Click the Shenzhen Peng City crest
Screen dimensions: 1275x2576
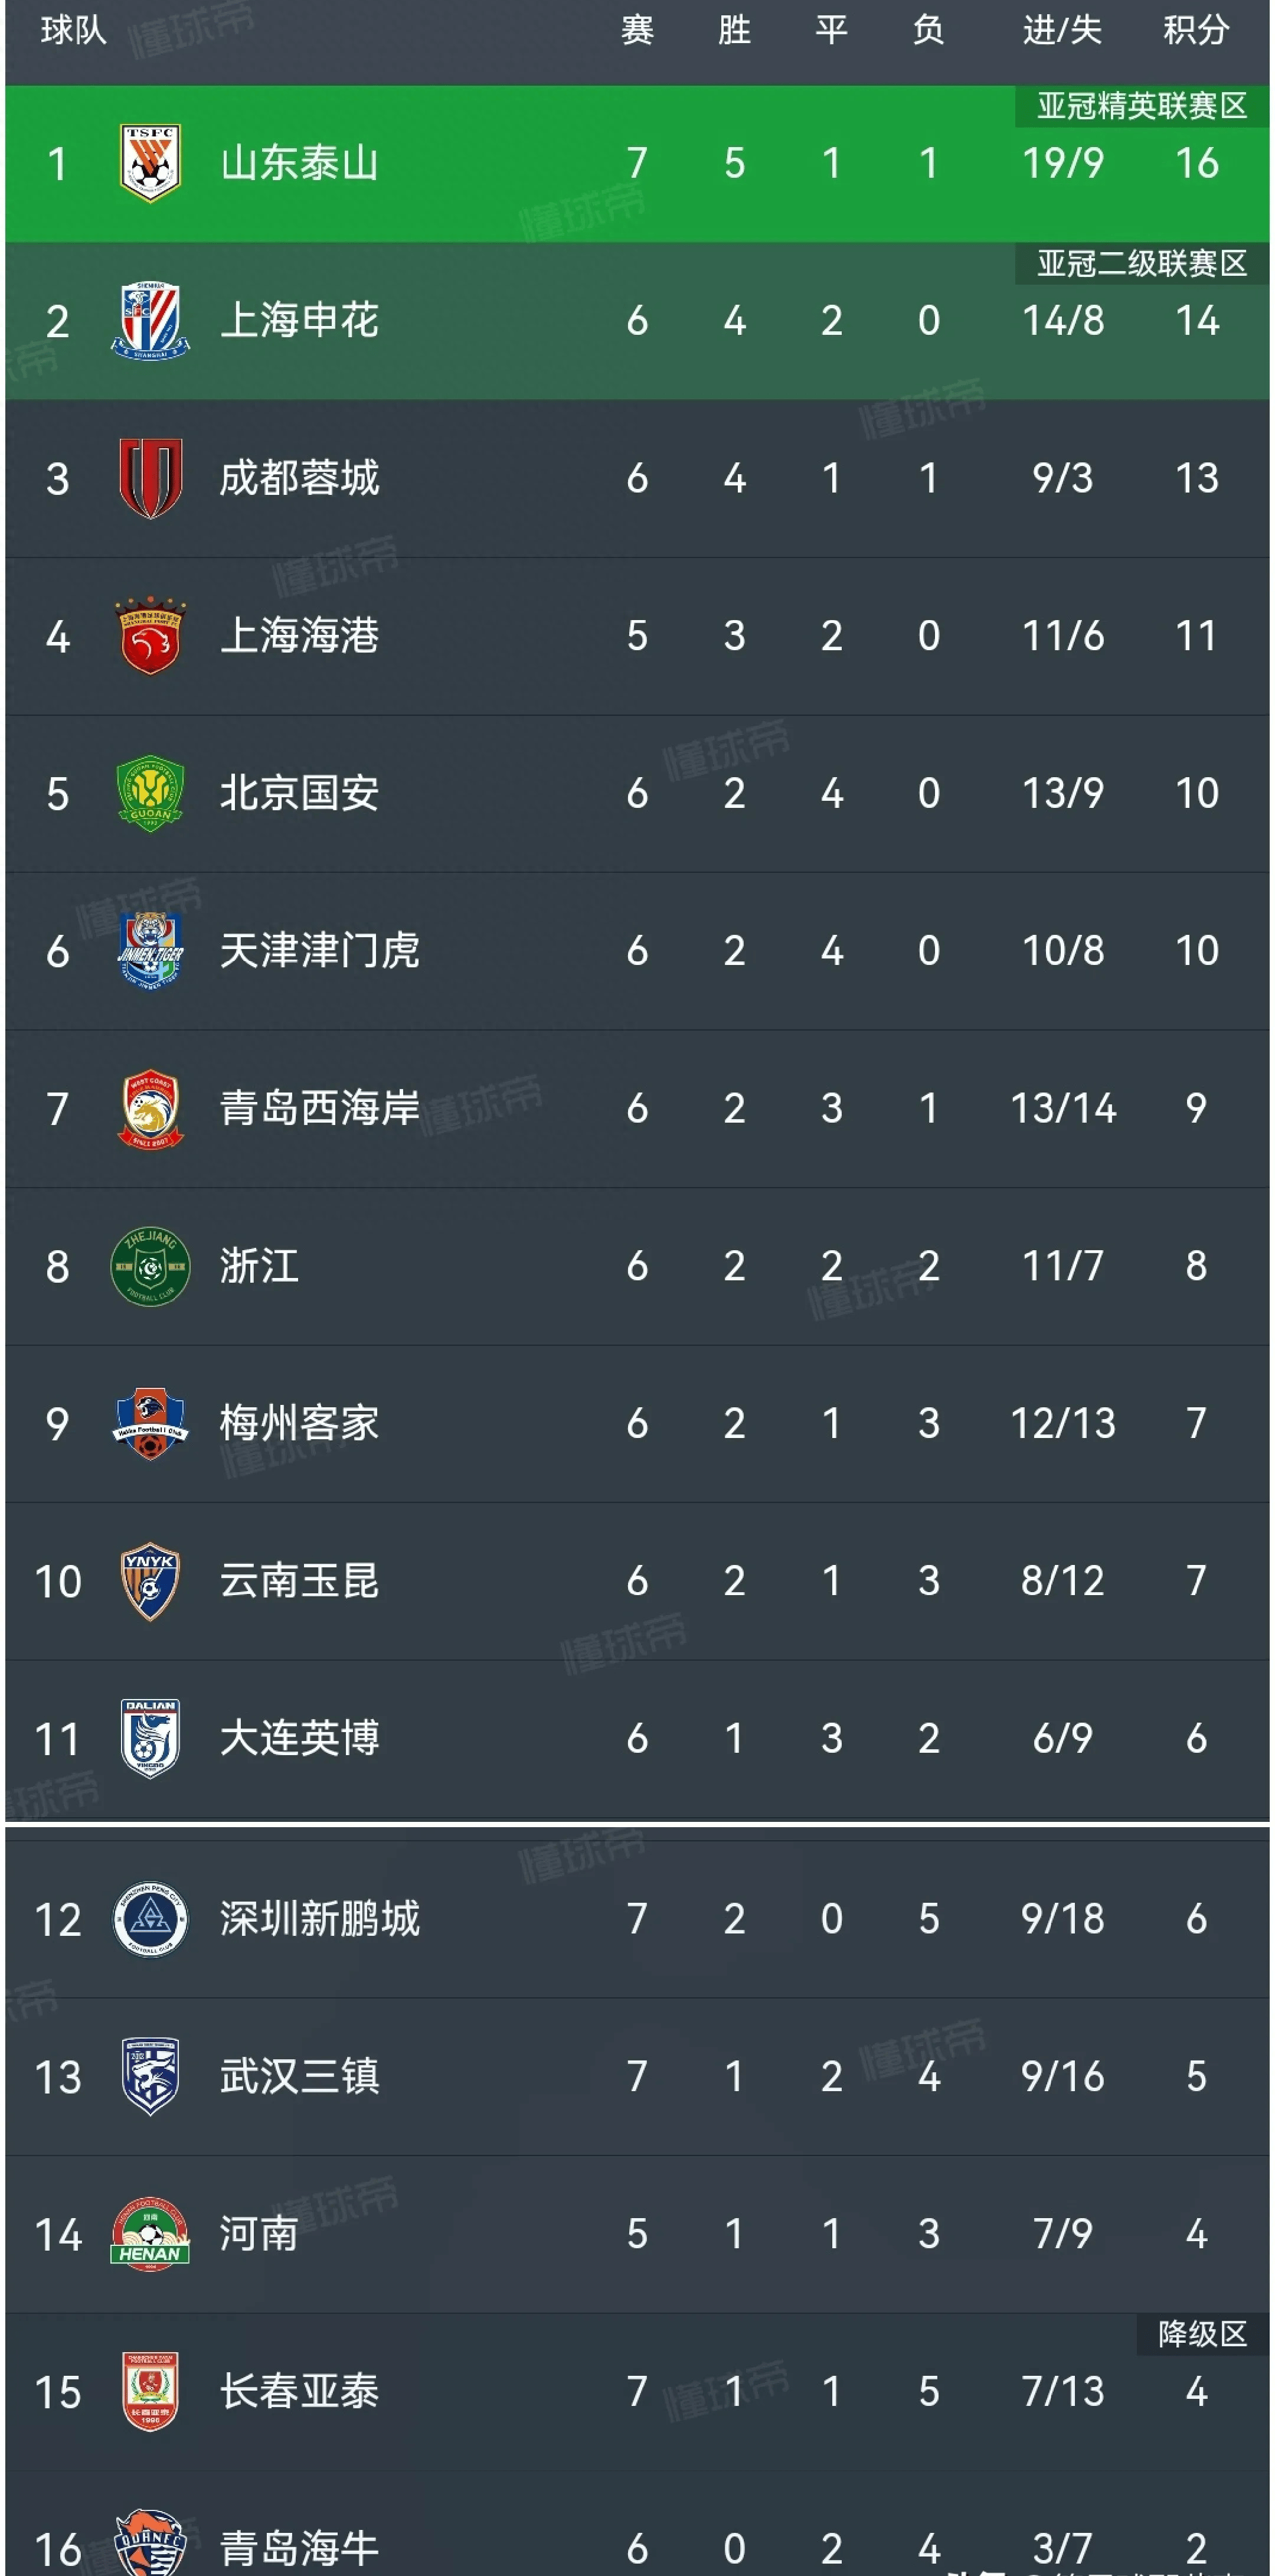pyautogui.click(x=150, y=1919)
